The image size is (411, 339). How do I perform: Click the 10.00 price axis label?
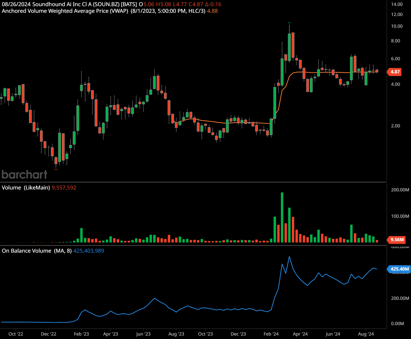click(397, 26)
